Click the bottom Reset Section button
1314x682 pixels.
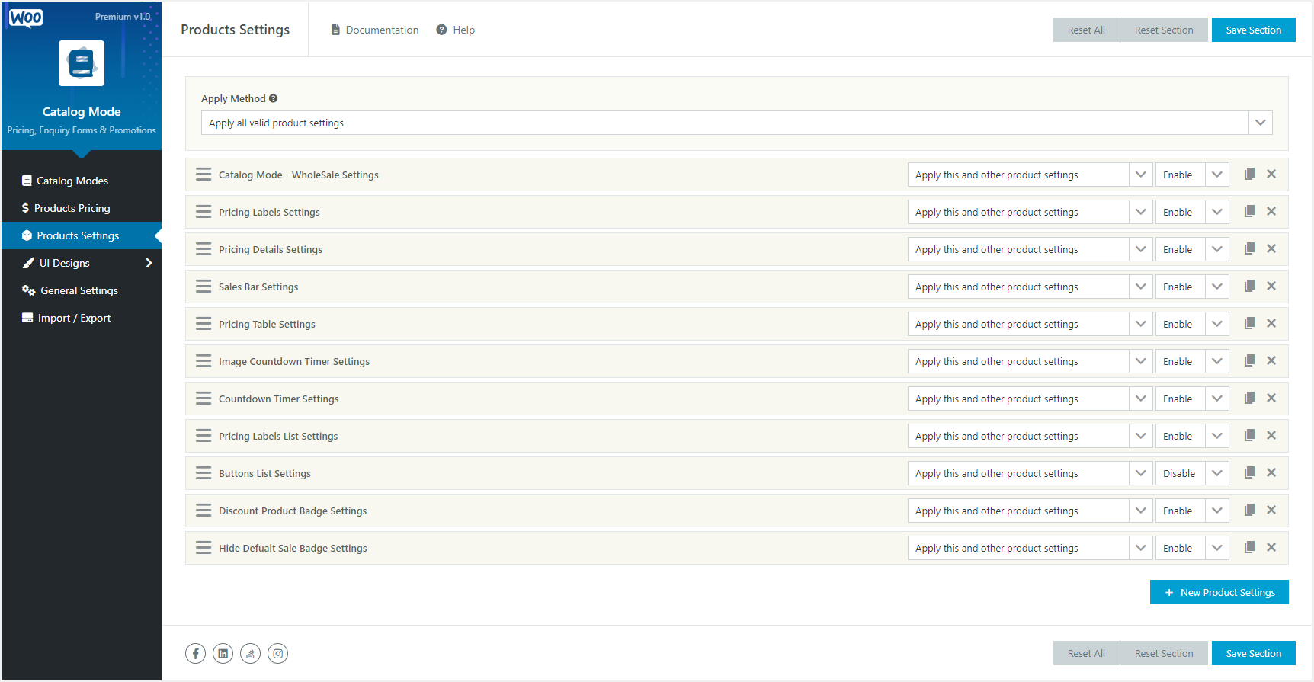[x=1164, y=653]
